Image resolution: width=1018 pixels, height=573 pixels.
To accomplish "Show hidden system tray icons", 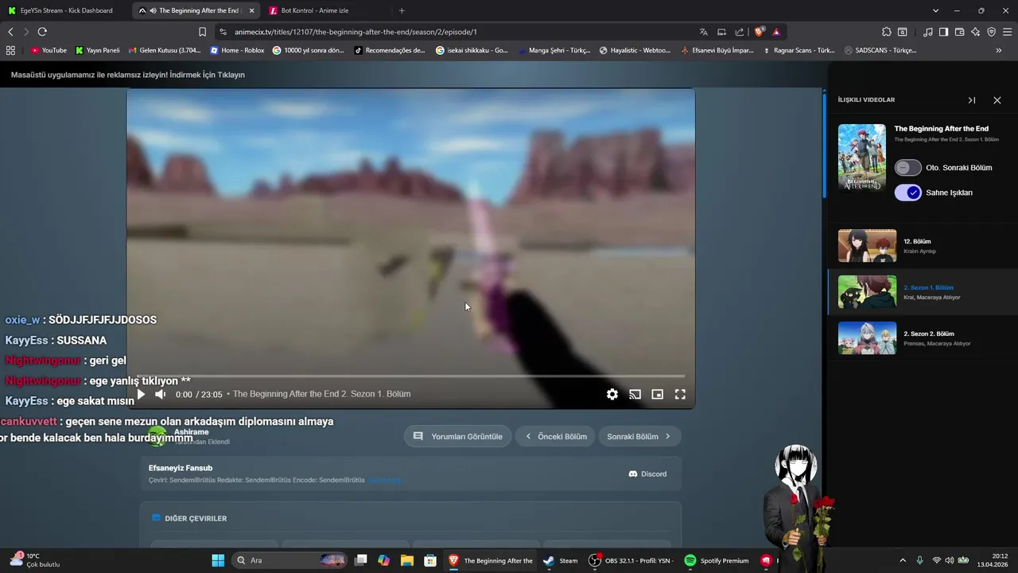I will click(902, 560).
